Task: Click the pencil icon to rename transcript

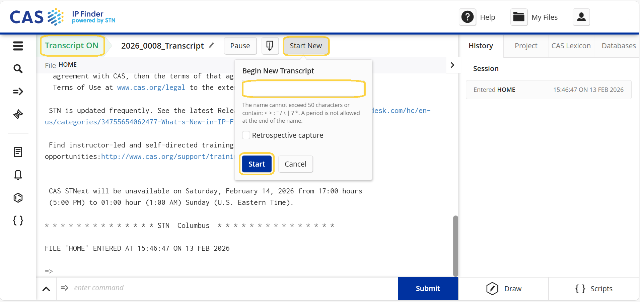Action: 211,46
